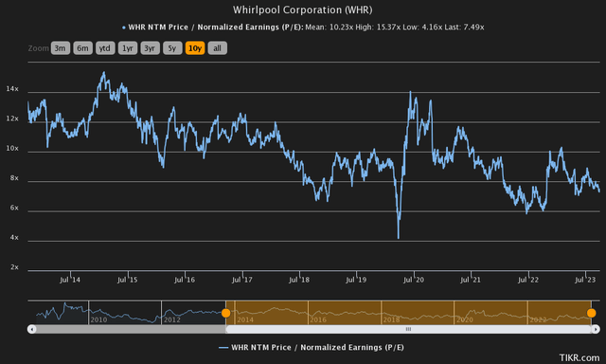This screenshot has width=606, height=364.
Task: Click the March 2020 low point on line
Action: click(398, 238)
